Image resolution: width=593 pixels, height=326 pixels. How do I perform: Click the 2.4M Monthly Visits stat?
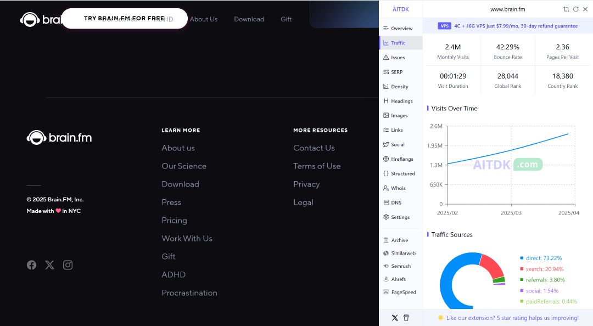tap(452, 52)
